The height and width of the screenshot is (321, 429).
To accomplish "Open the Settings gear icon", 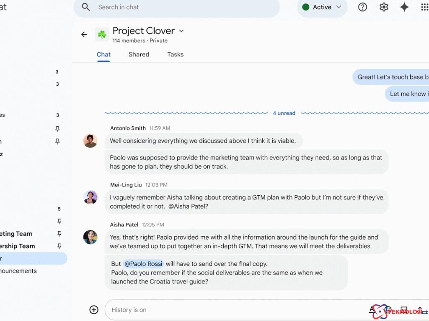I will (384, 7).
